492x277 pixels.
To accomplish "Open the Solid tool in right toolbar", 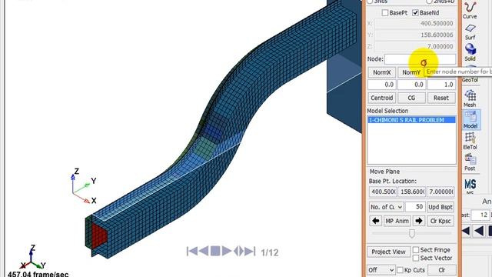I will 470,52.
